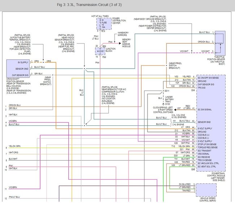235x203 pixels.
Task: Click the SCI TRANSMIT pin label
Action: click(x=204, y=150)
